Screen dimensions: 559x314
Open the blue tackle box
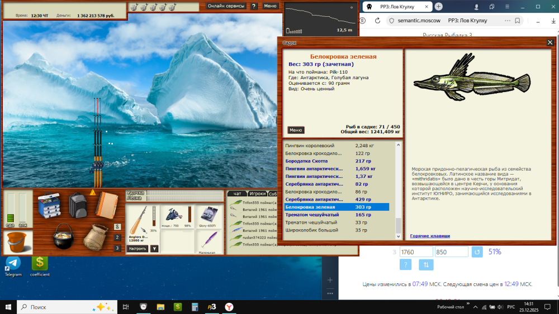(49, 205)
